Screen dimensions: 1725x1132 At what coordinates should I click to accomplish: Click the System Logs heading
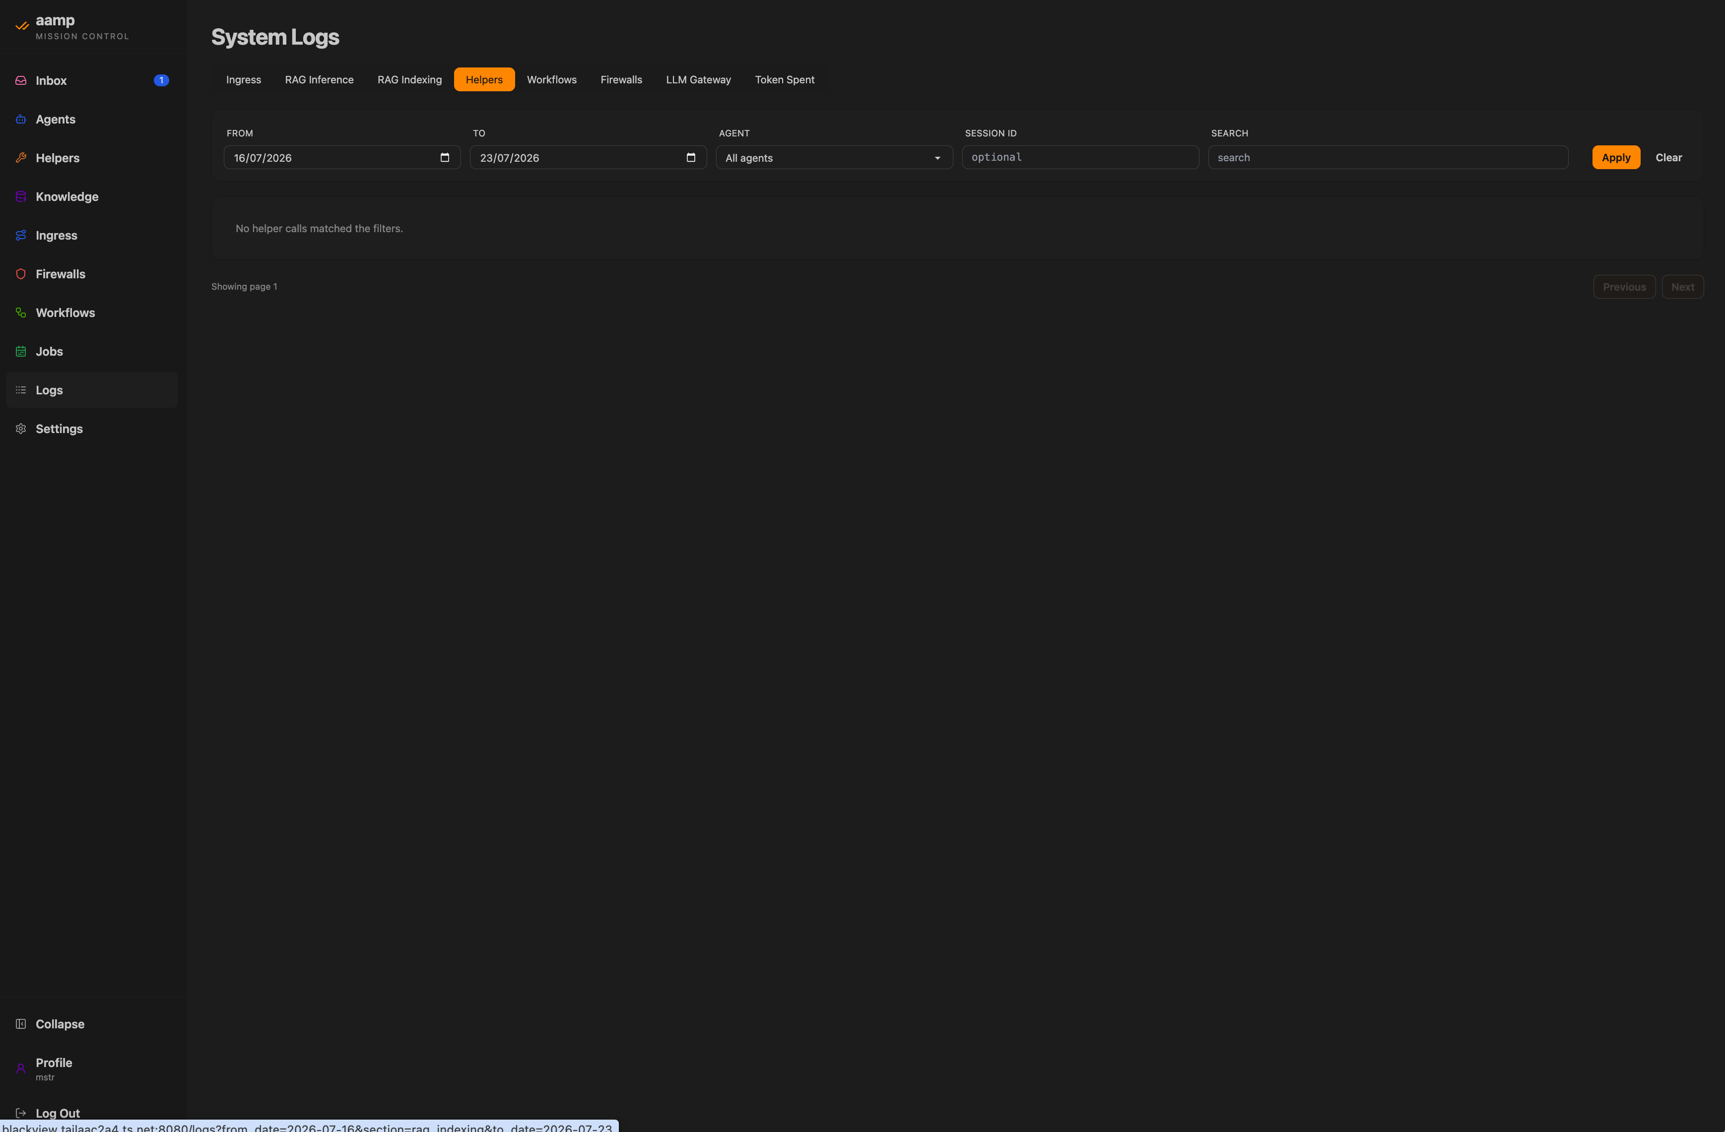(275, 37)
